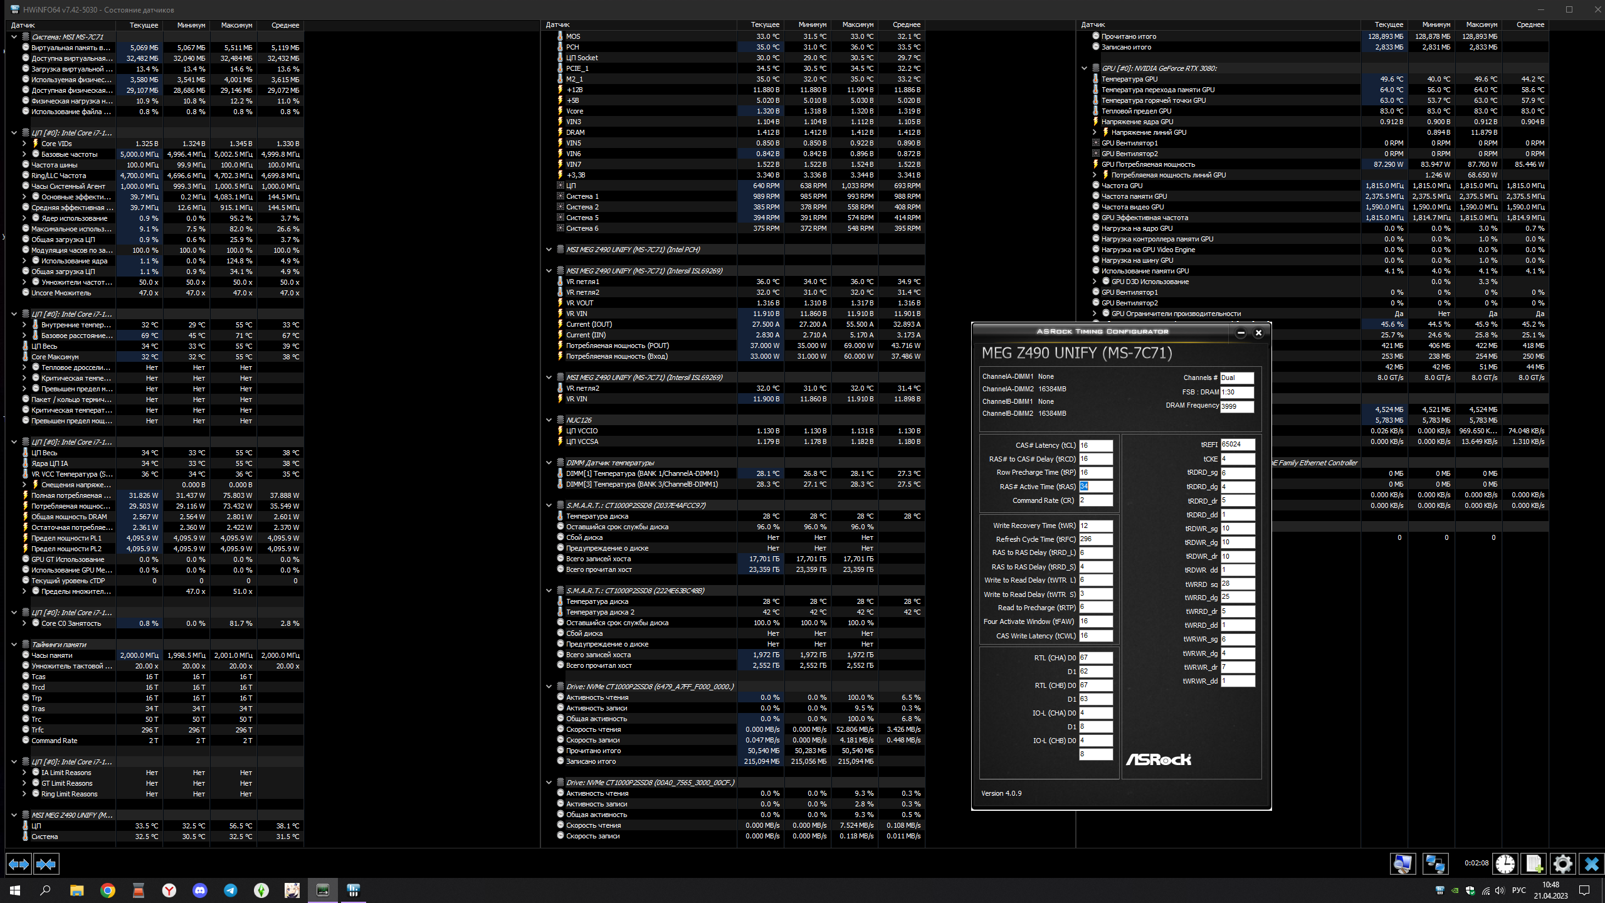Open the monitor with magnifier summary icon
This screenshot has width=1605, height=903.
click(1402, 864)
